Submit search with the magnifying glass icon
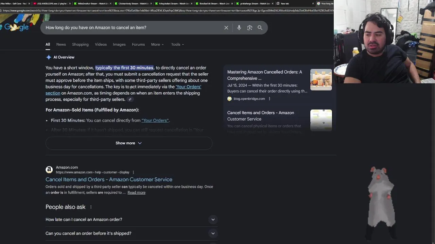Viewport: 435px width, 244px height. [x=260, y=28]
